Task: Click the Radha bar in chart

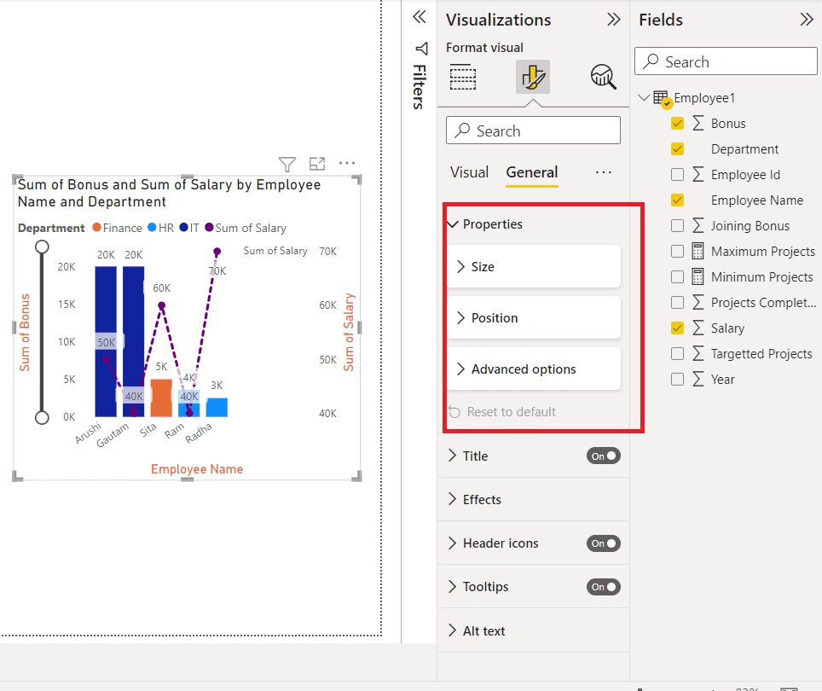Action: pyautogui.click(x=217, y=408)
